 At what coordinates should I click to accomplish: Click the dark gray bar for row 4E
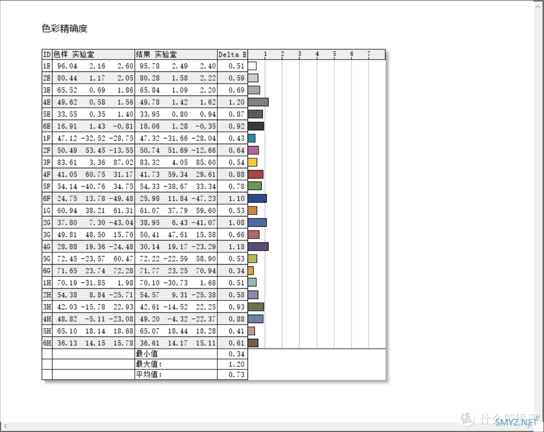pyautogui.click(x=258, y=102)
